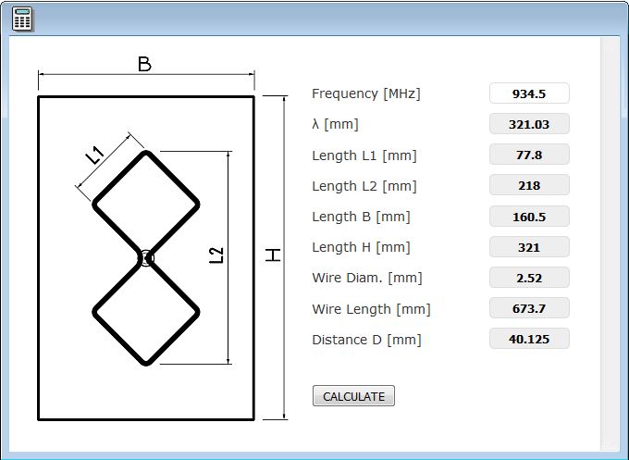Viewport: 629px width, 460px height.
Task: Click the 'Frequency [MHz]' label
Action: click(366, 93)
